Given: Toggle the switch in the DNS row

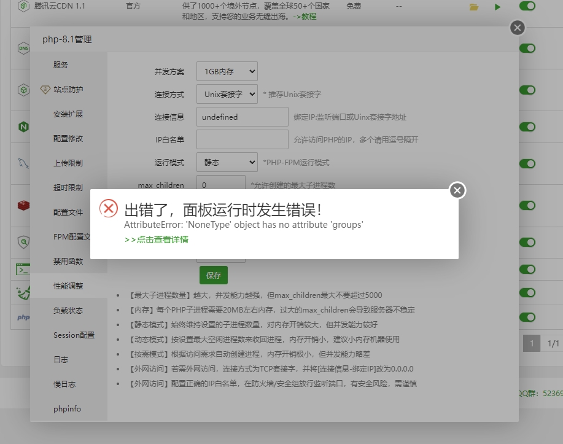Looking at the screenshot, I should 527,48.
